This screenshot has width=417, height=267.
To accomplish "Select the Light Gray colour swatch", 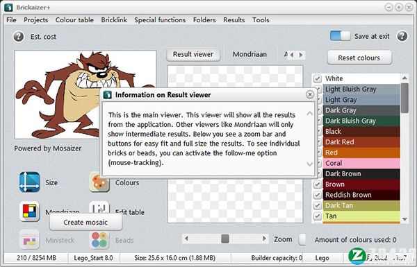I will tap(361, 100).
